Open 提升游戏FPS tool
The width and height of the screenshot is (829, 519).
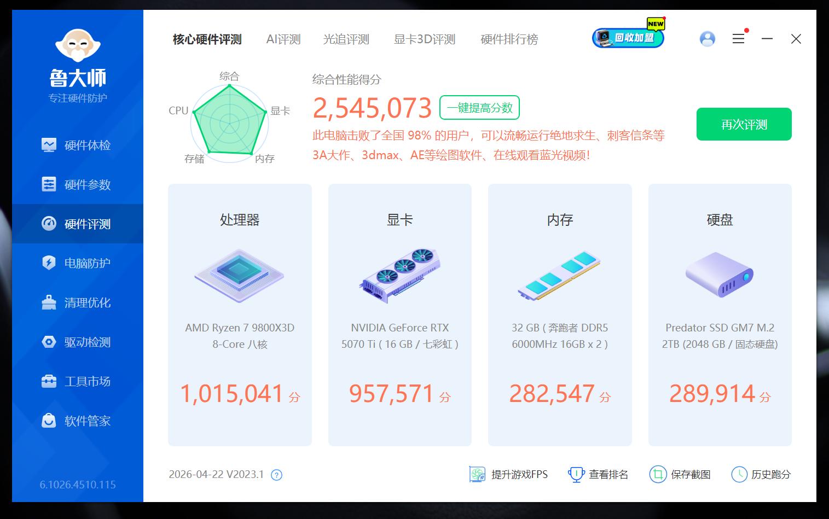(508, 474)
